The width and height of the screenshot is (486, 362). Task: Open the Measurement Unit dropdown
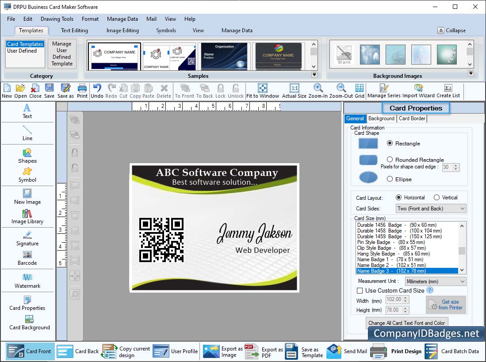tap(436, 281)
